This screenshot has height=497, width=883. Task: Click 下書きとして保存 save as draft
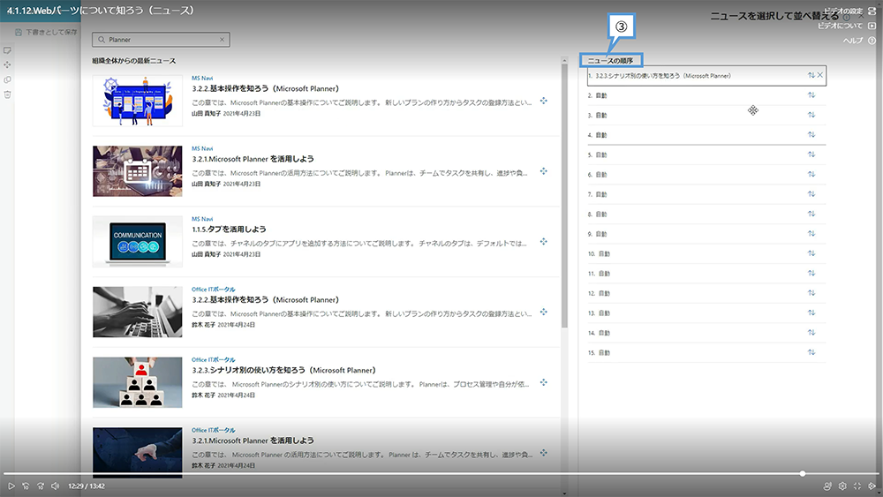click(46, 32)
